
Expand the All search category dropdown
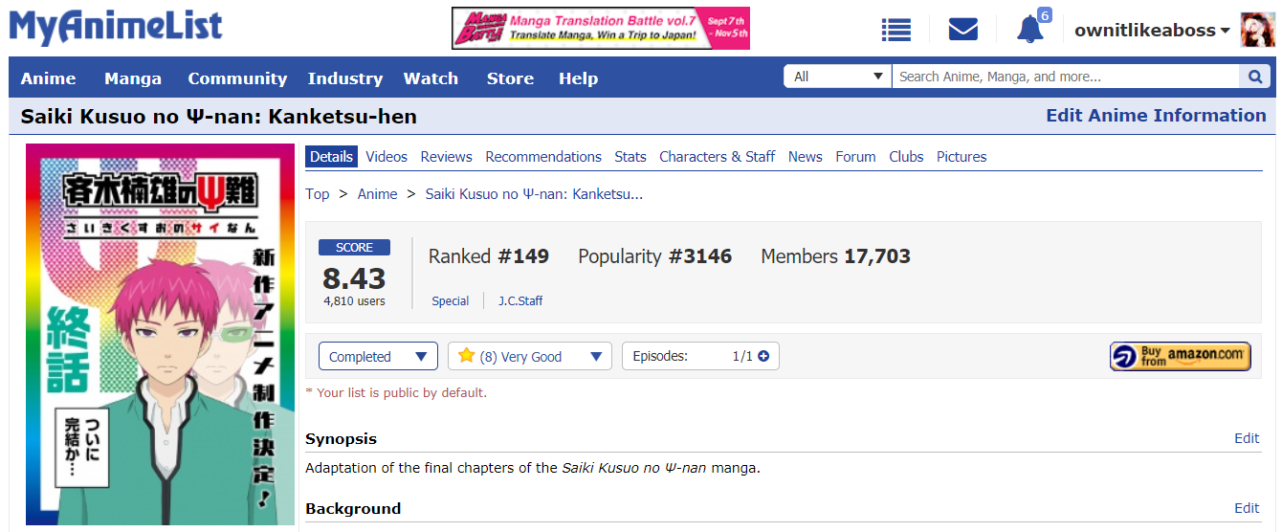838,77
